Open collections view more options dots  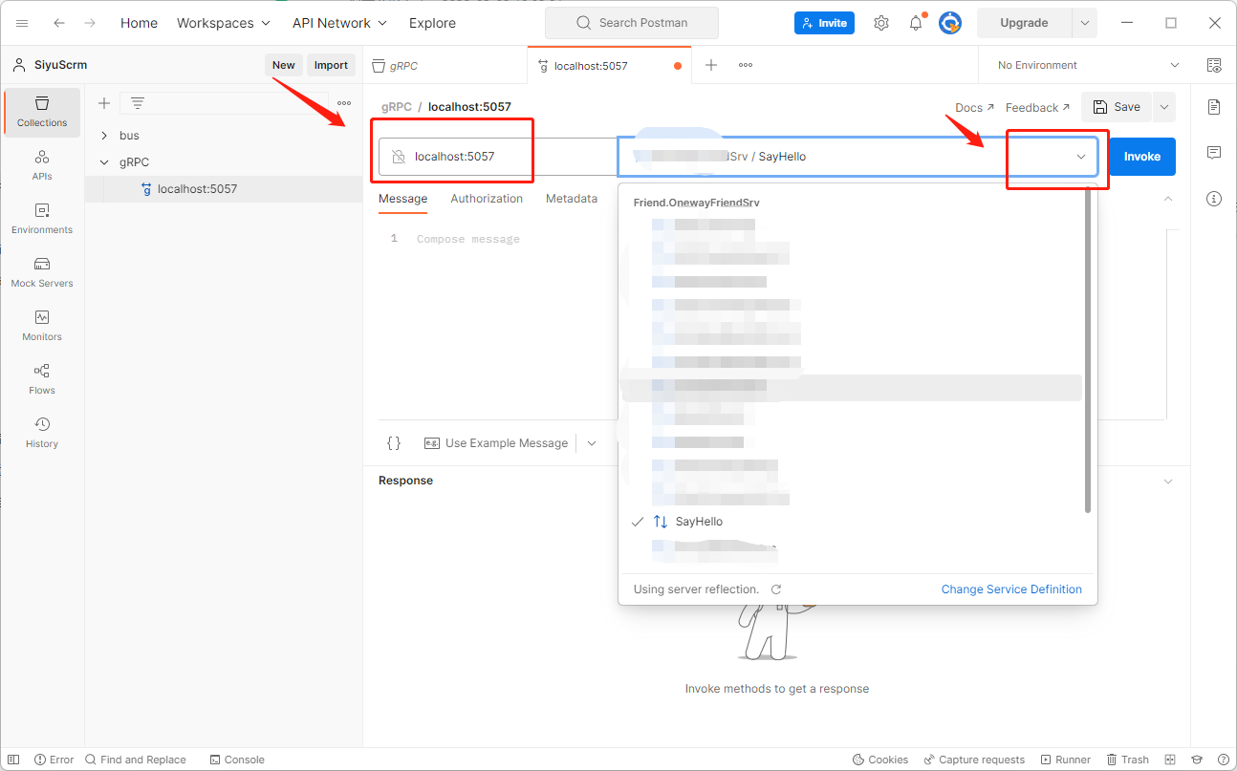click(x=344, y=103)
